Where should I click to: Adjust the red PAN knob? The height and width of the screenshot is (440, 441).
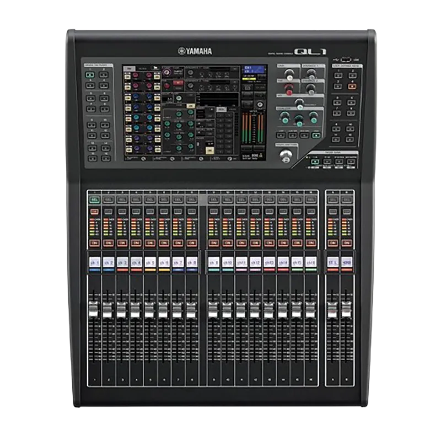tap(288, 89)
